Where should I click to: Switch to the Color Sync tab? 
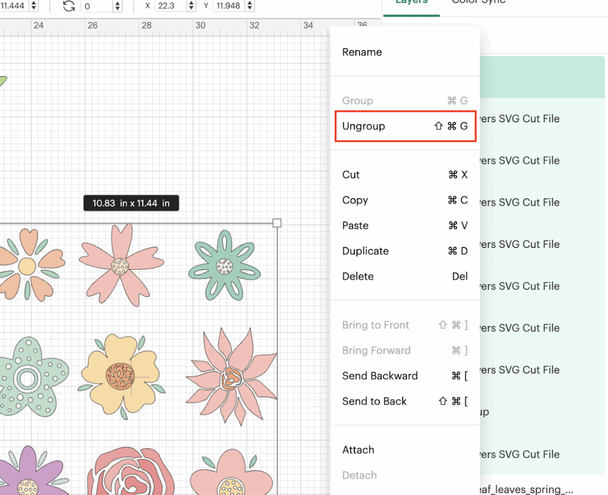479,2
